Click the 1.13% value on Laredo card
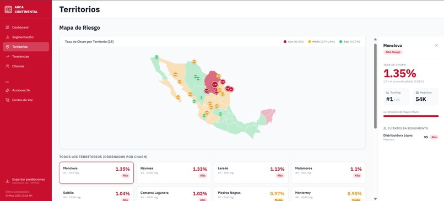 [277, 169]
